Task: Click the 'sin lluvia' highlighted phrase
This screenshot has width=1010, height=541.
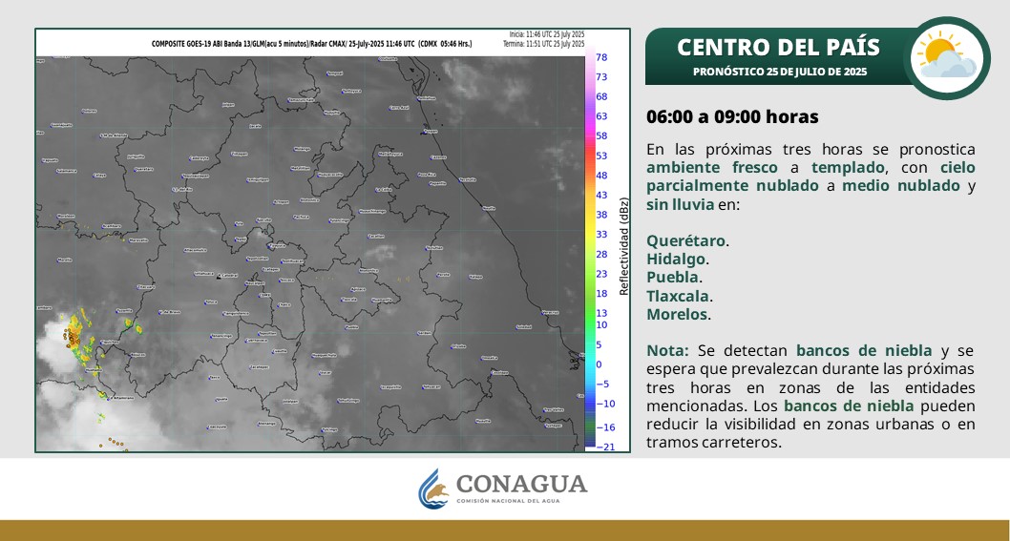Action: 681,205
